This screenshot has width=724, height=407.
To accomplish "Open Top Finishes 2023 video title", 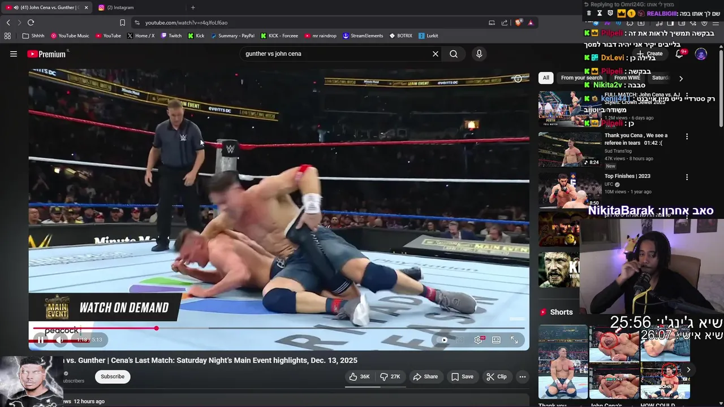I will pyautogui.click(x=627, y=176).
